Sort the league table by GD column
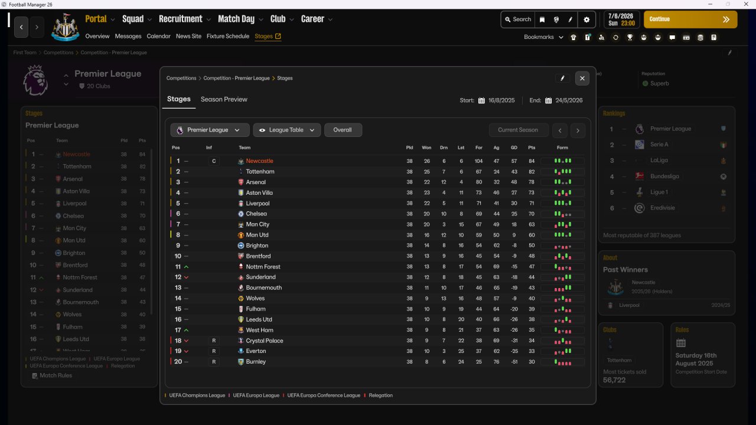Viewport: 756px width, 425px height. click(x=514, y=148)
